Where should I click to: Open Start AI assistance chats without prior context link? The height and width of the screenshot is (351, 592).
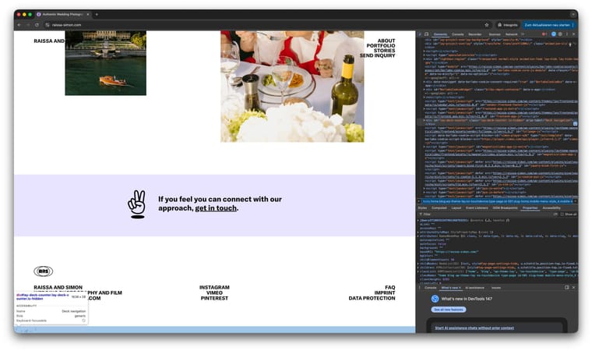coord(474,328)
